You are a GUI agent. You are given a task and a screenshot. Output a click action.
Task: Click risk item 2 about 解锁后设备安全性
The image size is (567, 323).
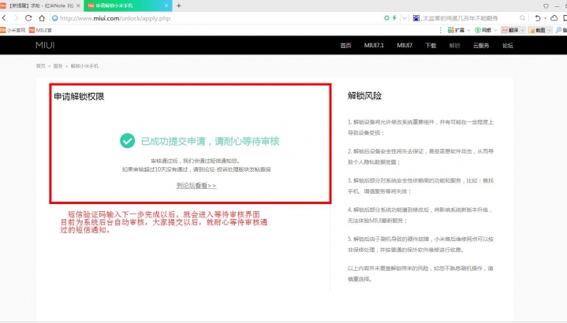click(420, 157)
